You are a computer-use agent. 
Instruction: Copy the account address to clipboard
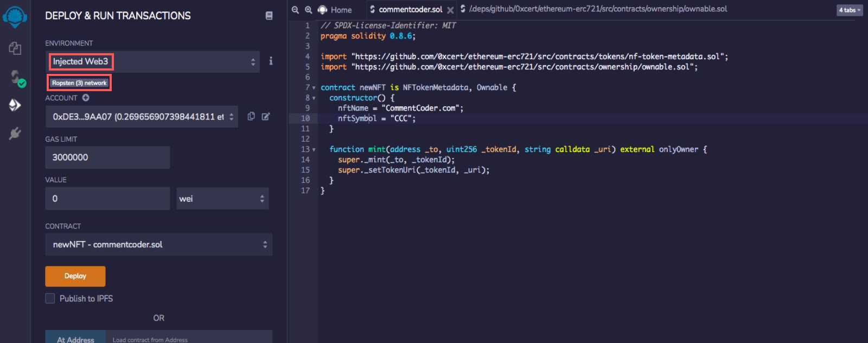click(251, 116)
